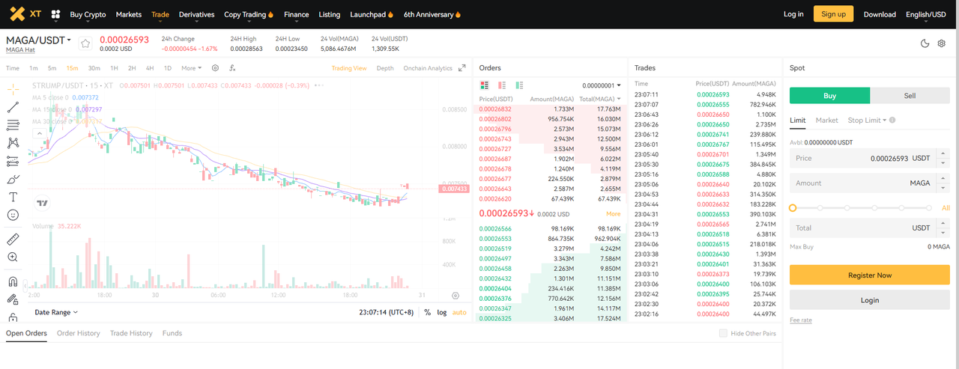Select the text annotation tool

tap(13, 197)
